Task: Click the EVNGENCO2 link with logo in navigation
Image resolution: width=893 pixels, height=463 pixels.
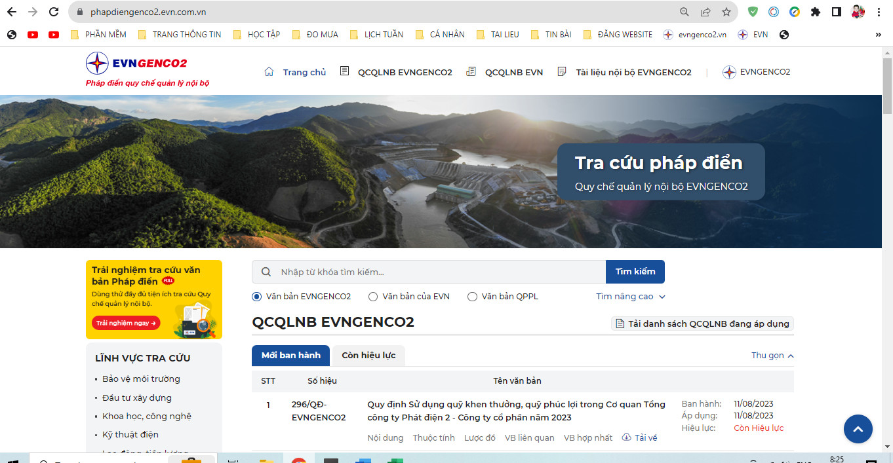Action: tap(756, 72)
